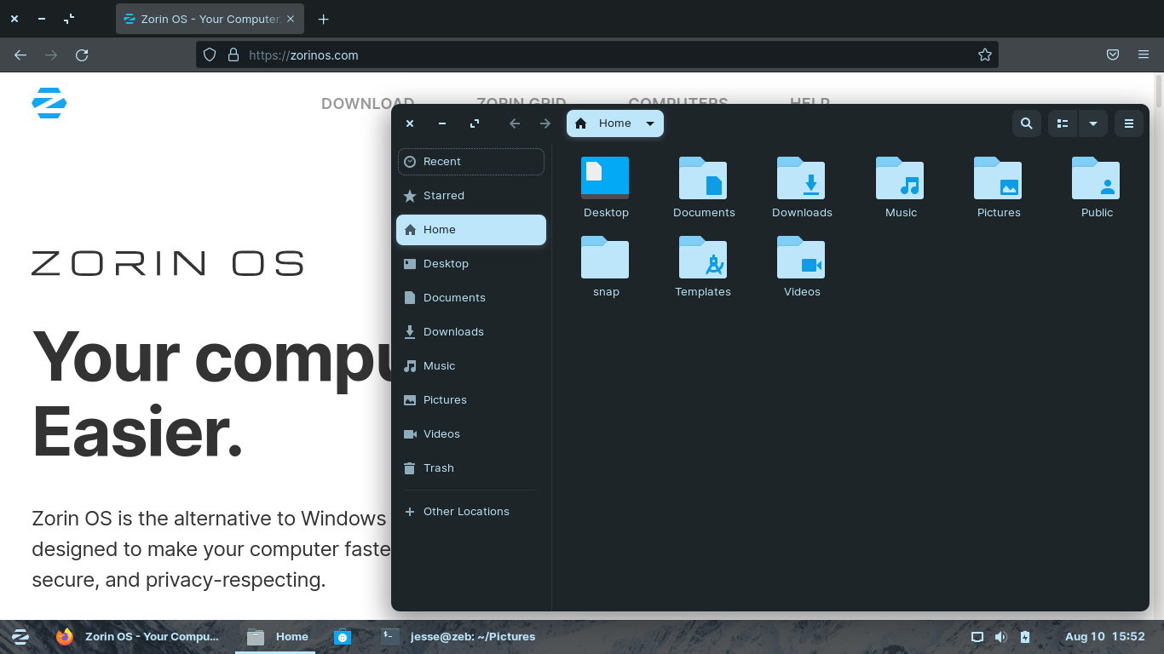The height and width of the screenshot is (654, 1164).
Task: Open the Software store icon in taskbar
Action: 343,637
